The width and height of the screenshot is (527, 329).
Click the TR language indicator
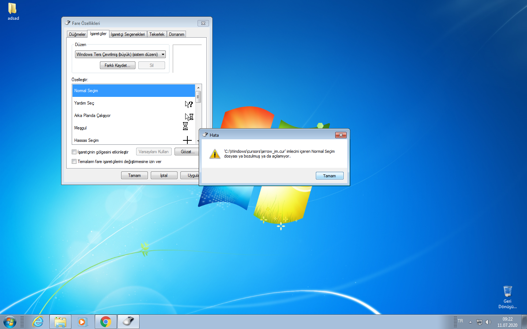pyautogui.click(x=460, y=321)
